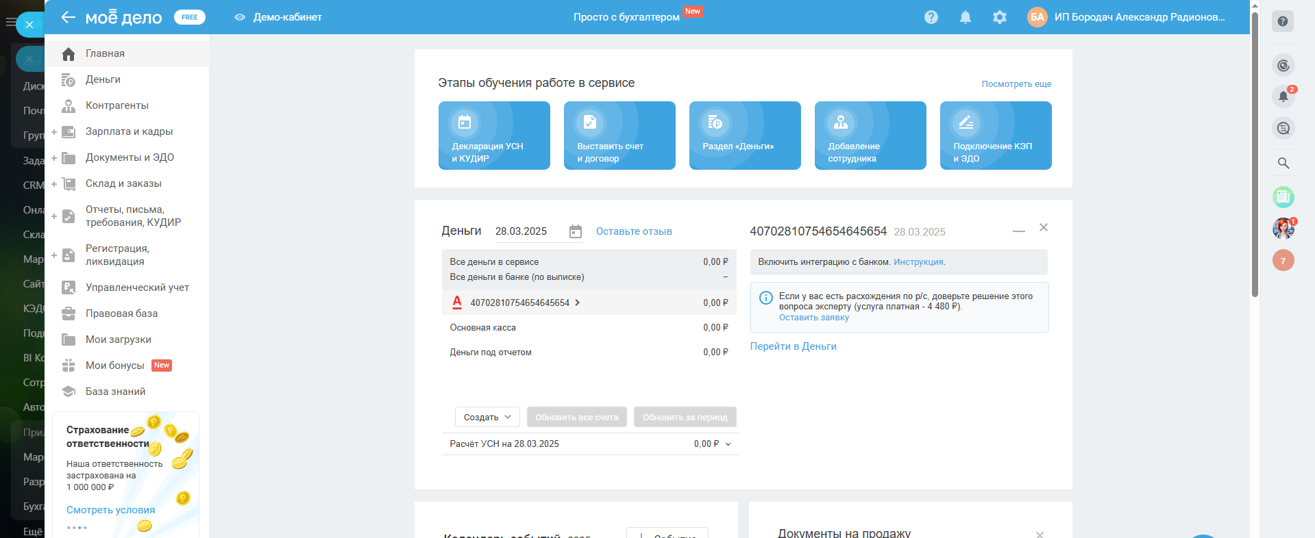The image size is (1315, 538).
Task: Open the notifications bell in the blue header
Action: tap(965, 17)
